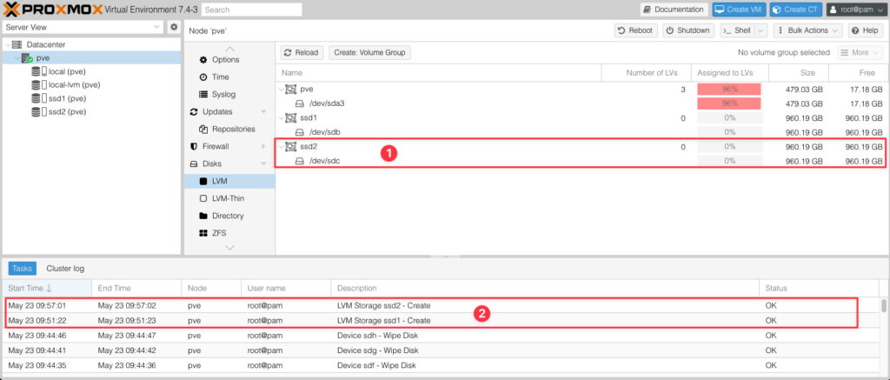Expand the Firewall submenu arrow
The height and width of the screenshot is (380, 890).
(263, 147)
